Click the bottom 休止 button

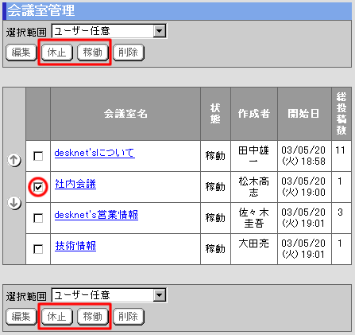(x=56, y=316)
